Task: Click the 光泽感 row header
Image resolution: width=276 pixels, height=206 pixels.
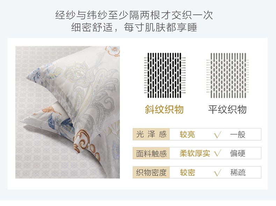Action: click(151, 134)
